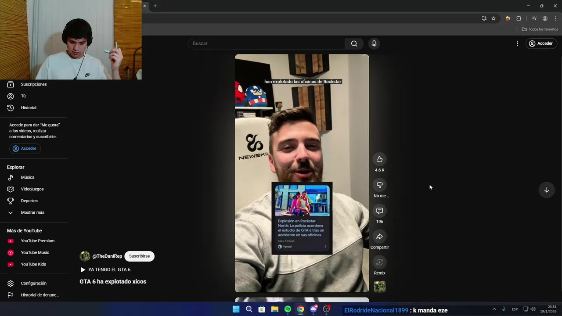Install app via the address bar icon
562x316 pixels.
pyautogui.click(x=484, y=18)
